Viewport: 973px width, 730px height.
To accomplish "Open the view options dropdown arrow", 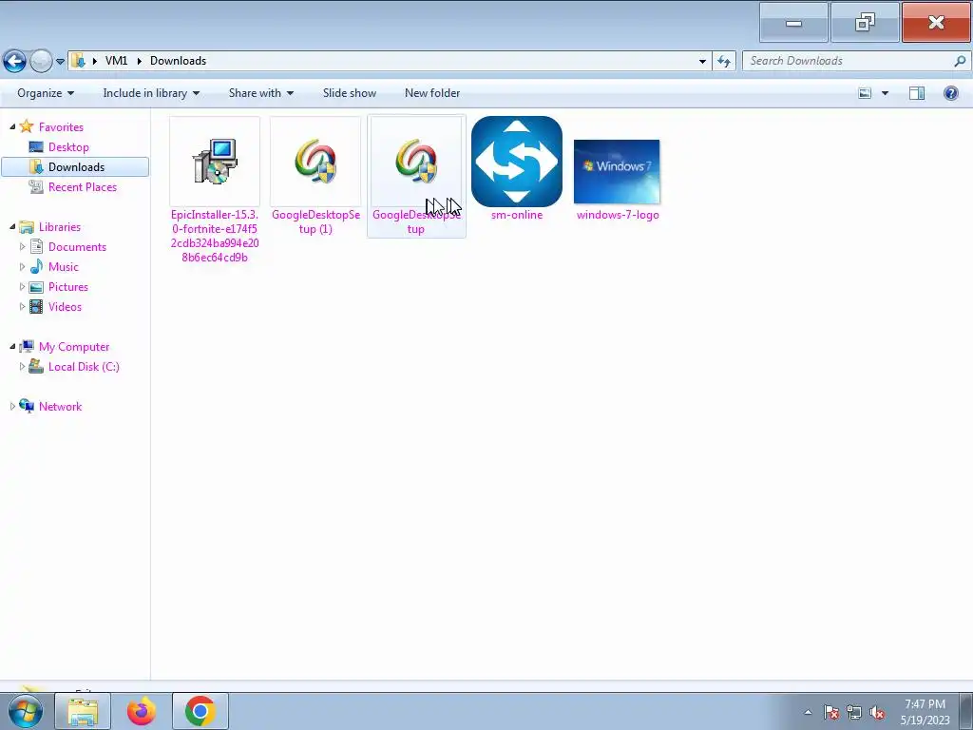I will 885,93.
